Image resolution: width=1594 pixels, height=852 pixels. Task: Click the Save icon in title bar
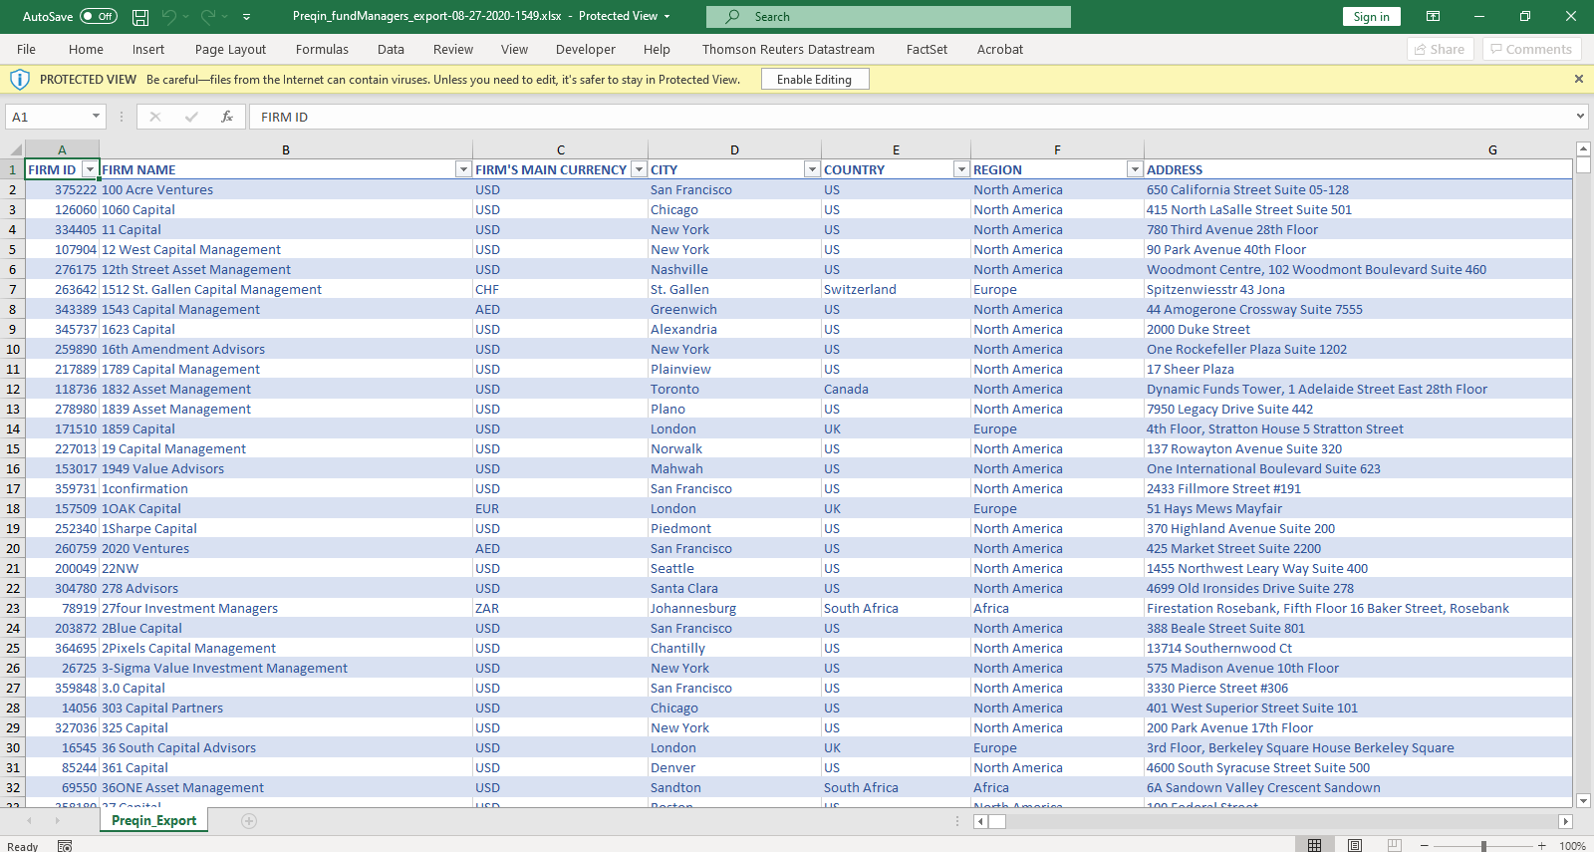pos(140,17)
